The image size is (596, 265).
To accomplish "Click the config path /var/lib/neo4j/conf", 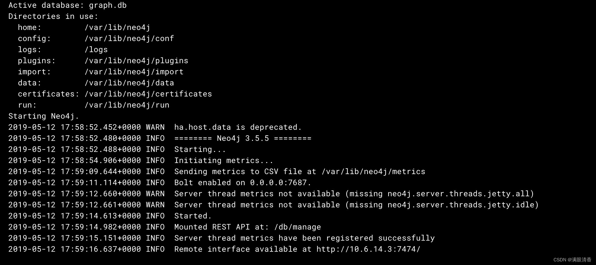I will (x=129, y=39).
